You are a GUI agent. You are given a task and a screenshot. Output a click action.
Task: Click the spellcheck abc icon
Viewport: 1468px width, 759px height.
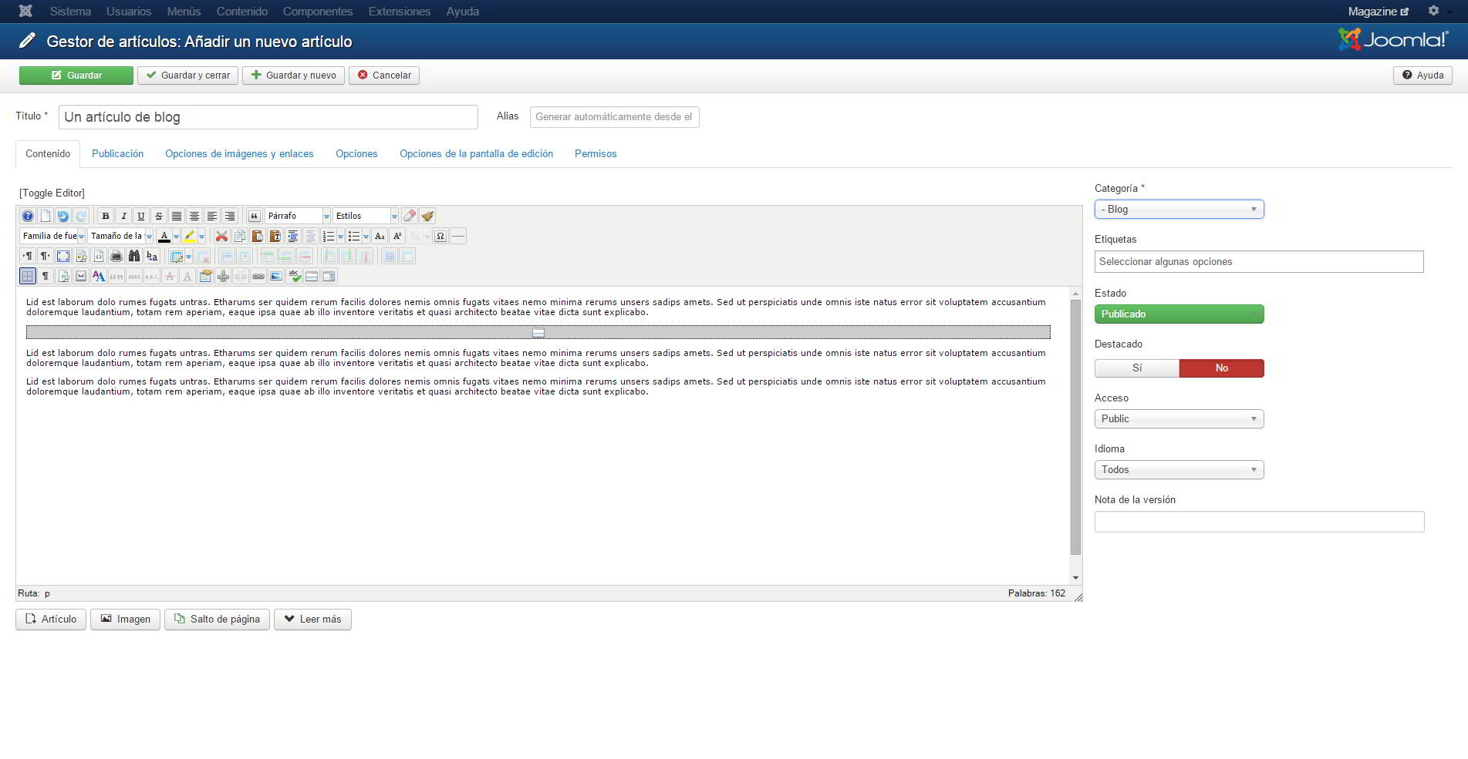pos(294,276)
